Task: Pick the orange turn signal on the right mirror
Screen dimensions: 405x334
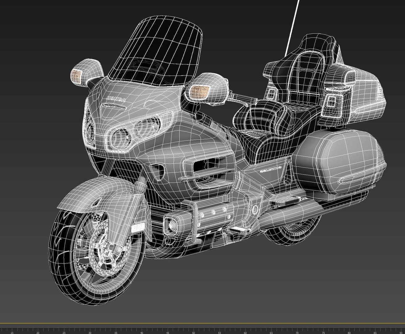Action: click(x=199, y=92)
